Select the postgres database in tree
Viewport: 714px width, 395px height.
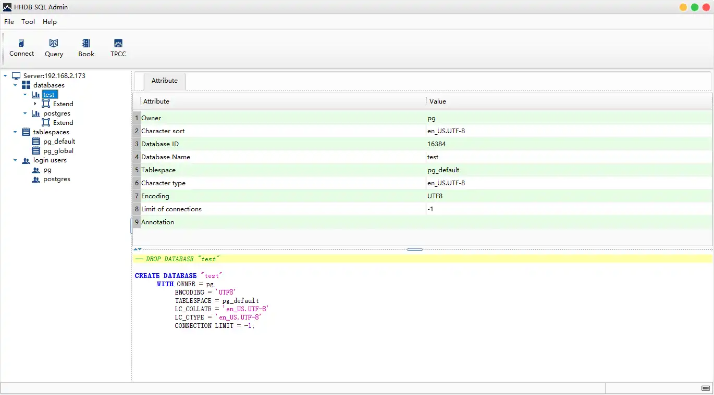(x=56, y=113)
